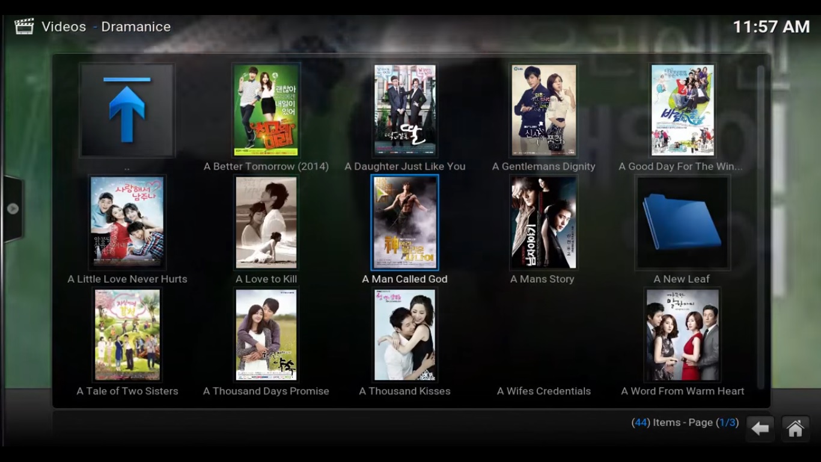Screen dimensions: 821x462
Task: Click the list scrollbar on the right
Action: 761,227
